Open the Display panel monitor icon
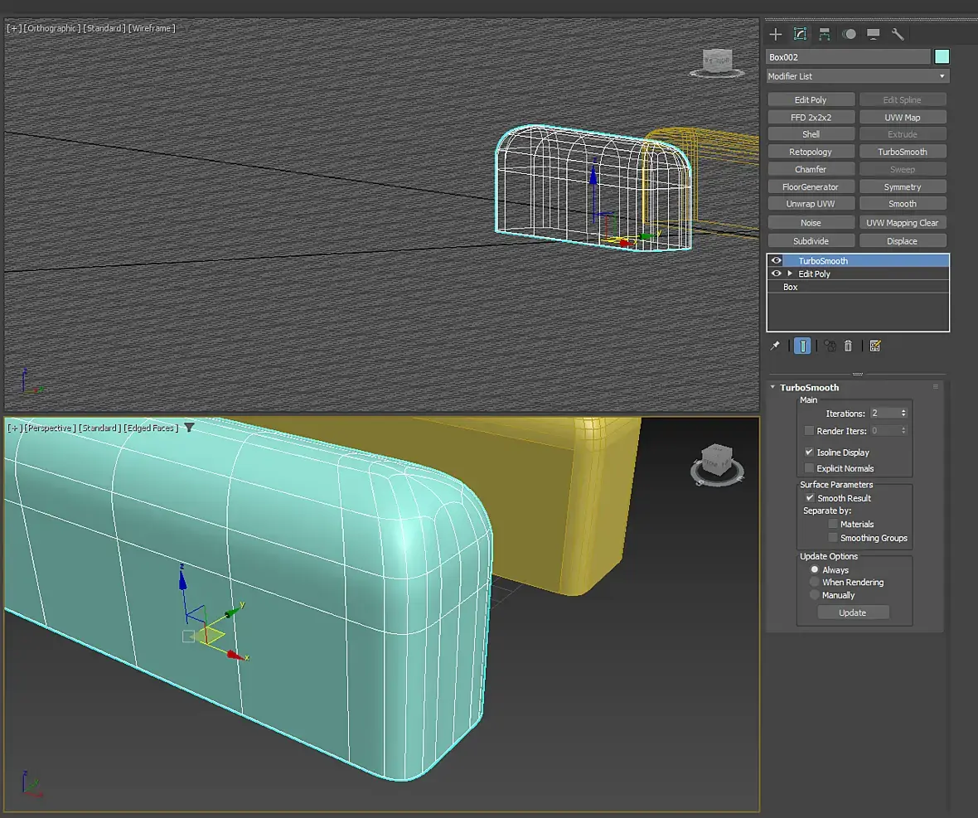The height and width of the screenshot is (818, 978). coord(873,34)
